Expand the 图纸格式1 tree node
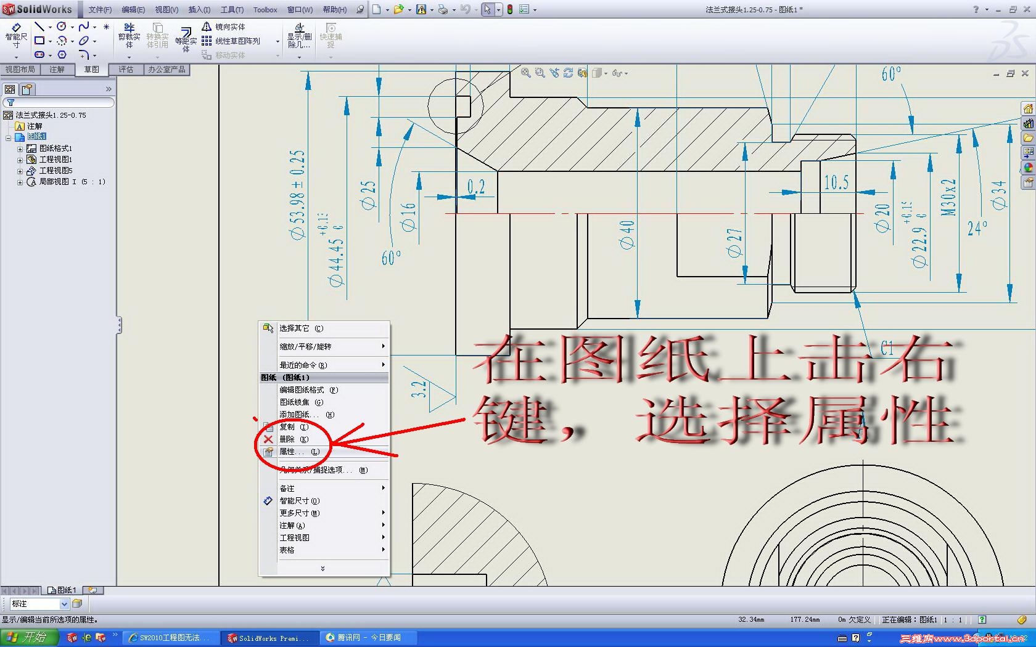 pyautogui.click(x=20, y=149)
